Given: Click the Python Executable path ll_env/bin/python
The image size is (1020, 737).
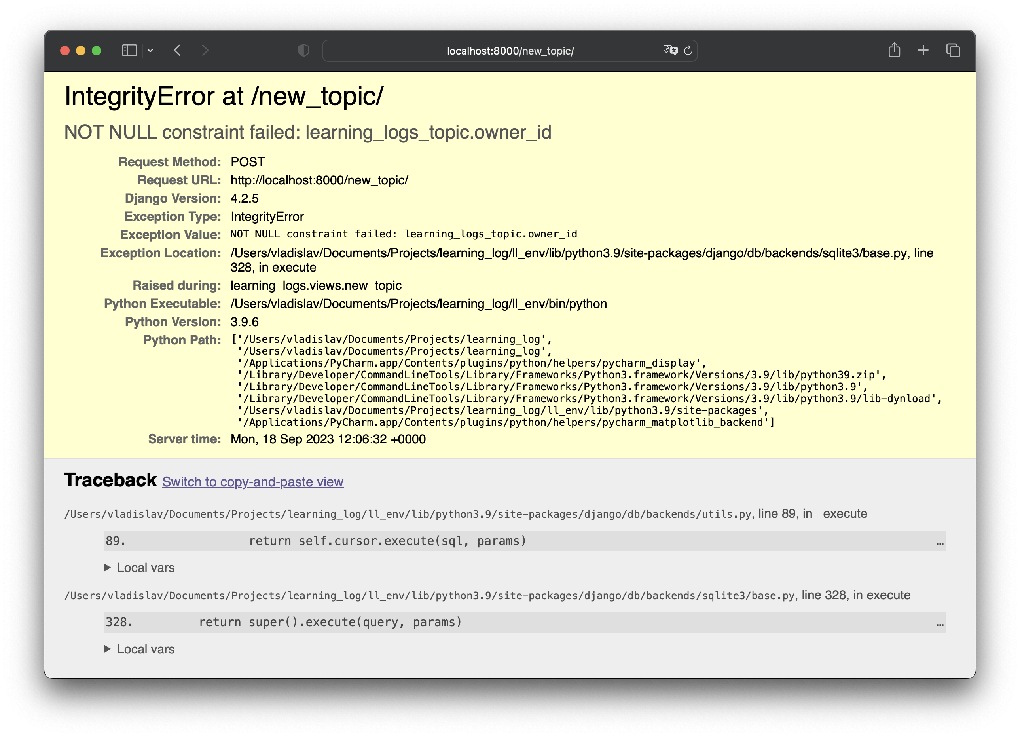Looking at the screenshot, I should click(419, 304).
